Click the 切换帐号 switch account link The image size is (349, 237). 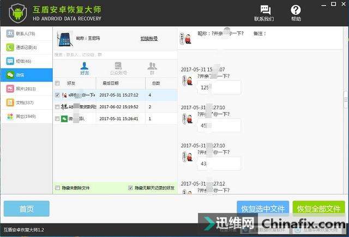click(149, 39)
